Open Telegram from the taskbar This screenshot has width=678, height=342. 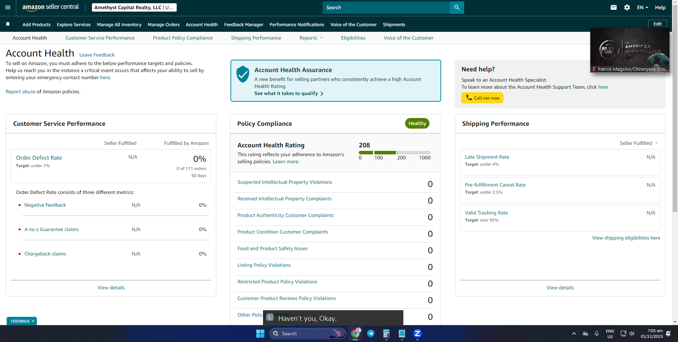click(x=371, y=334)
